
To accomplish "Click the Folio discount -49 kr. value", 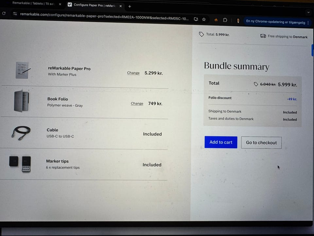I will (x=292, y=99).
